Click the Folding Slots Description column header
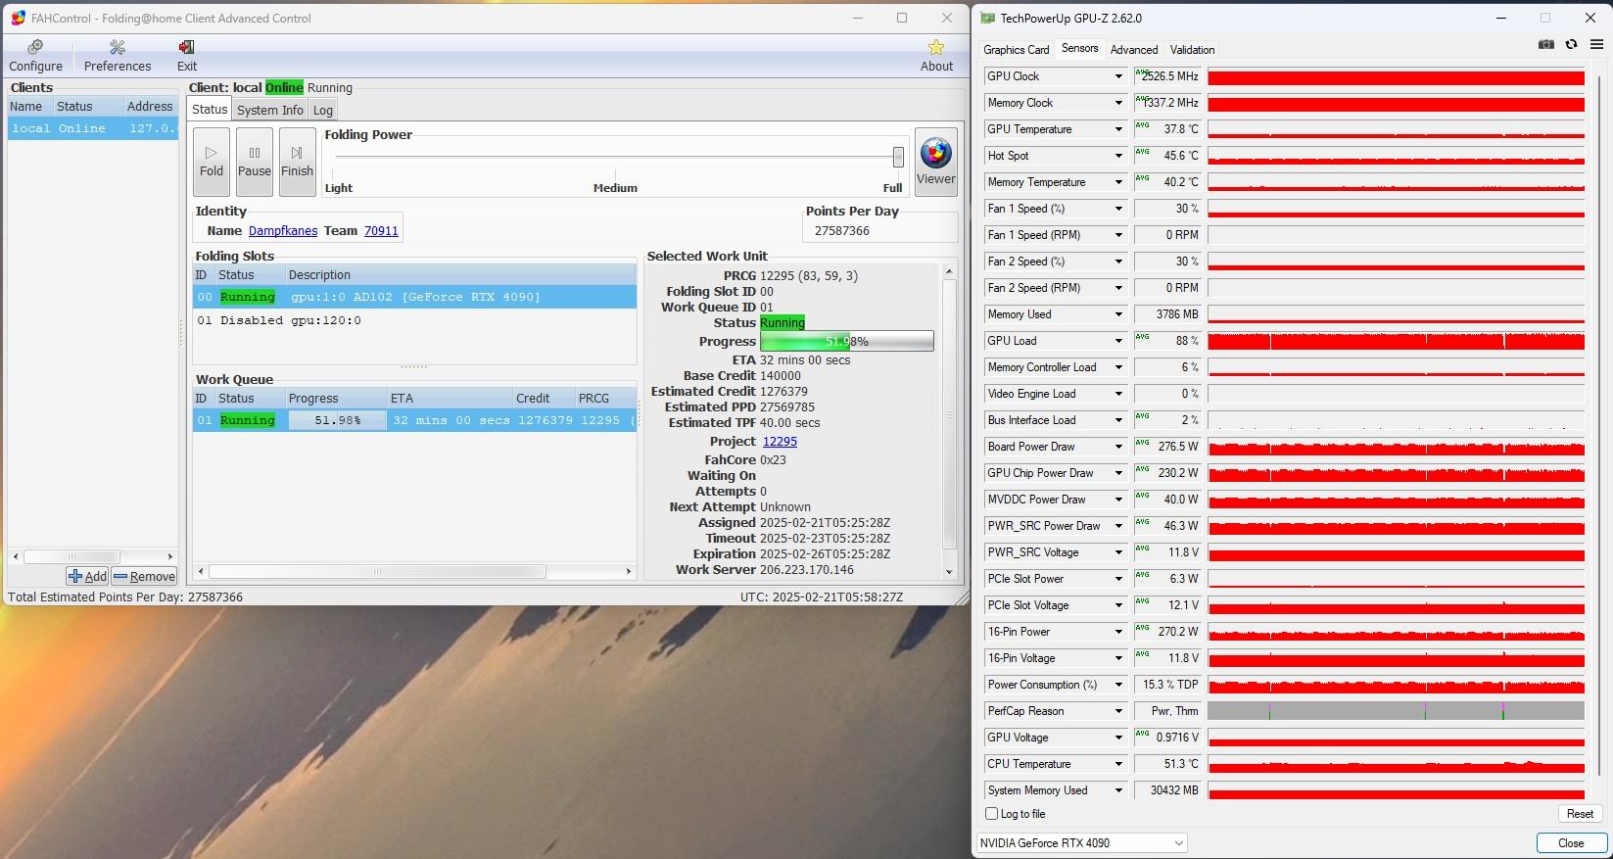This screenshot has width=1613, height=859. click(460, 275)
